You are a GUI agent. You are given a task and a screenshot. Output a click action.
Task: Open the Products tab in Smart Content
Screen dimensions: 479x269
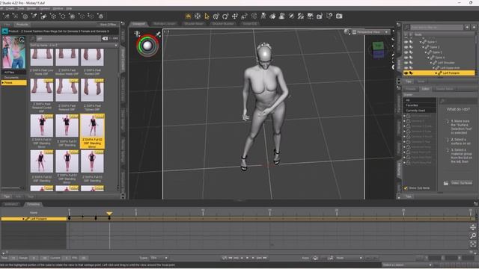pyautogui.click(x=22, y=25)
